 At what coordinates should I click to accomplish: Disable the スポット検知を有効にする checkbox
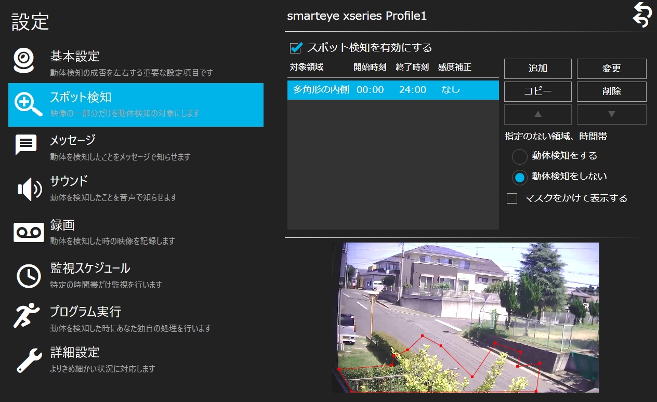point(296,48)
